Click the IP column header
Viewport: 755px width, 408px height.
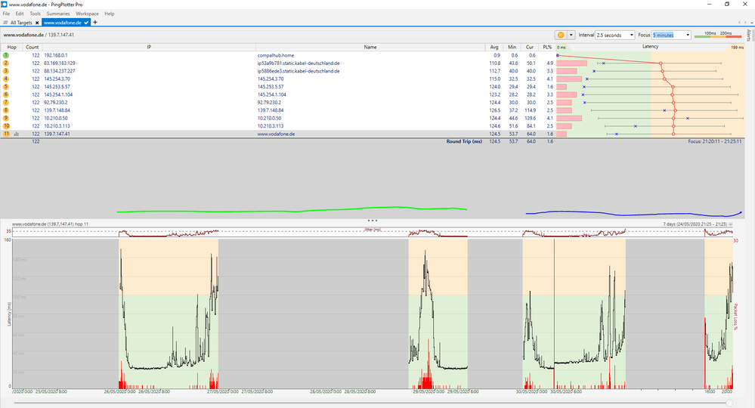149,47
